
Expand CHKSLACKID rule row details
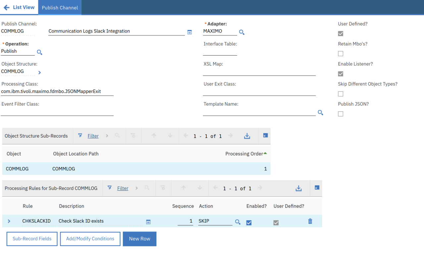pyautogui.click(x=9, y=221)
